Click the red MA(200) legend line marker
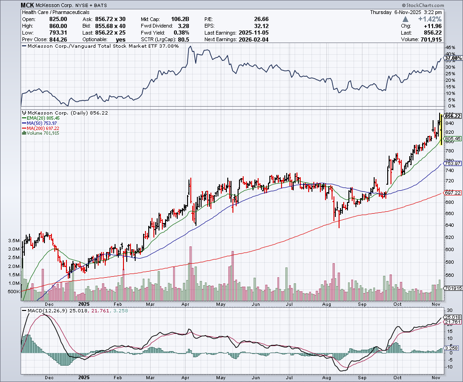 (23, 128)
